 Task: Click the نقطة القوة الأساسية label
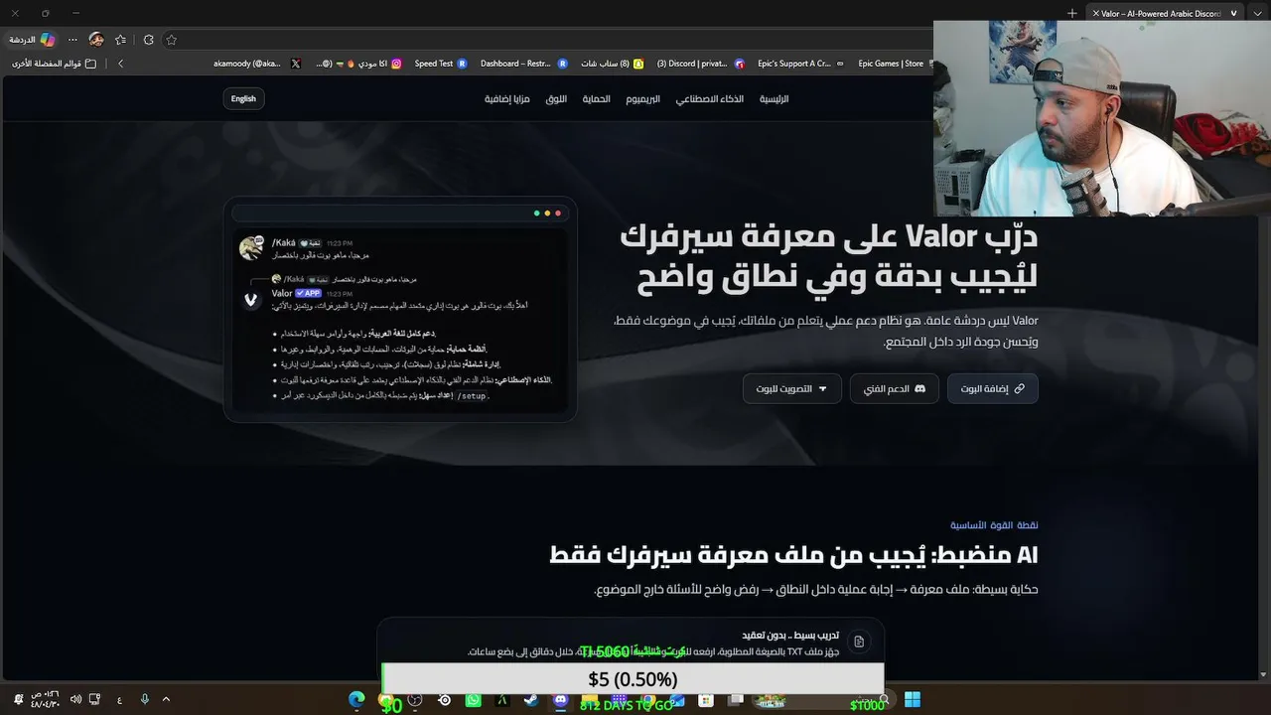pyautogui.click(x=994, y=525)
